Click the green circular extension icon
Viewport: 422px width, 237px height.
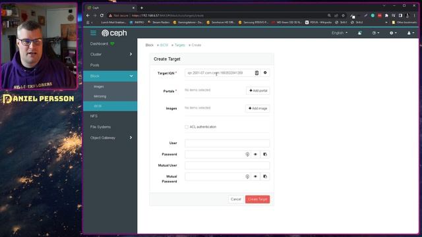point(373,16)
